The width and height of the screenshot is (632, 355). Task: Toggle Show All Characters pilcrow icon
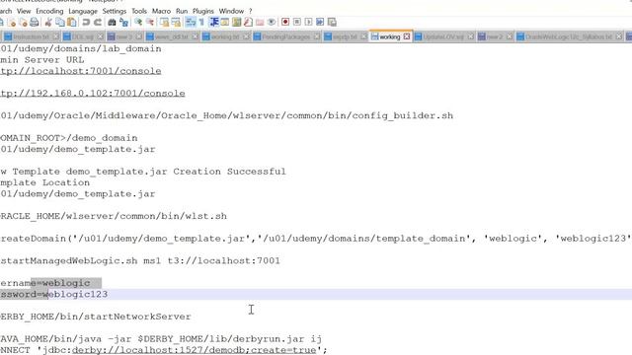(201, 22)
